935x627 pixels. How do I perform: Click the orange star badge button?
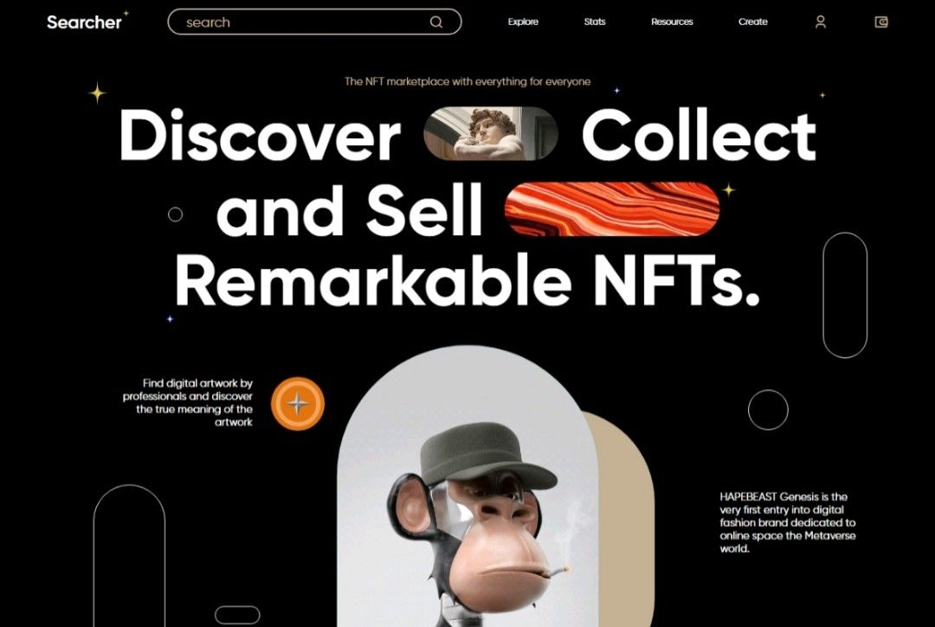pyautogui.click(x=298, y=404)
